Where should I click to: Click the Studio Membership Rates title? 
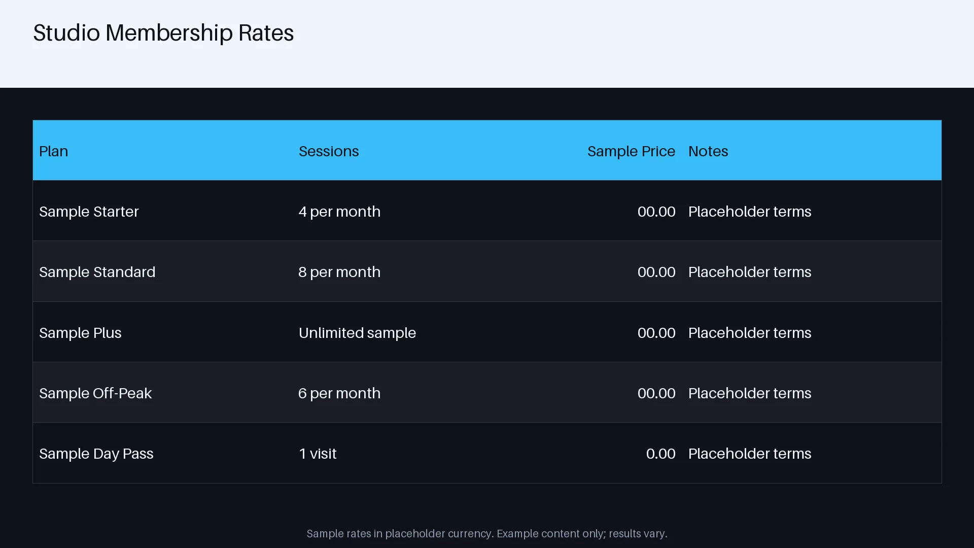[x=163, y=33]
